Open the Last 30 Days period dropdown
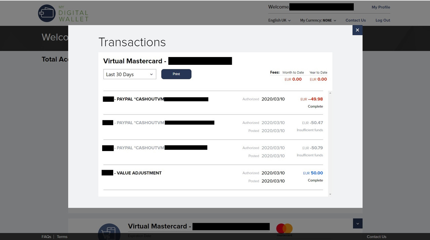 pos(130,74)
